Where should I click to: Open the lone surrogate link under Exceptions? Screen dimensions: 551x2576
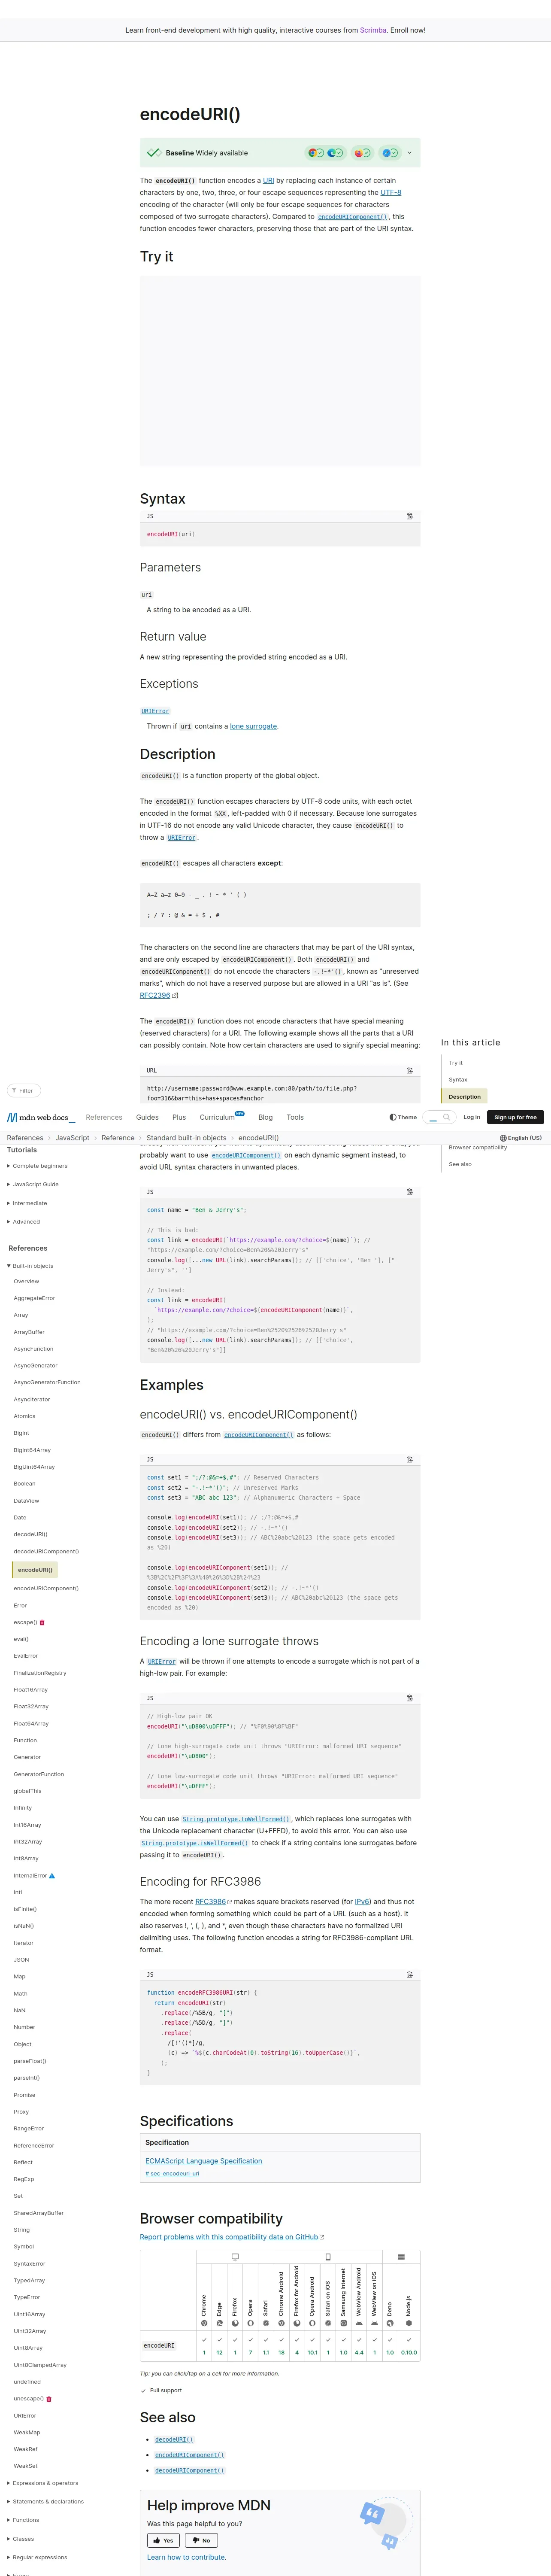point(254,726)
